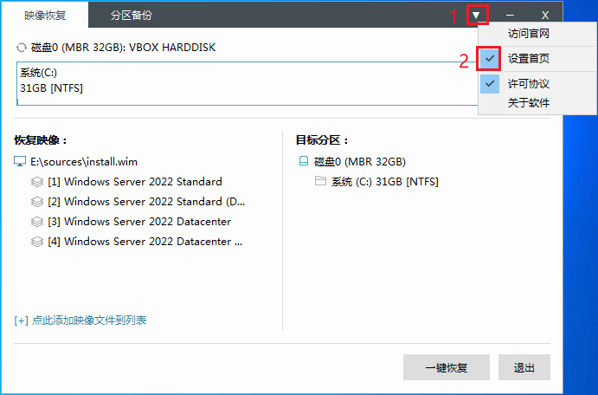Viewport: 598px width, 395px height.
Task: Click layer icon of image [3] Datacenter
Action: [x=36, y=222]
